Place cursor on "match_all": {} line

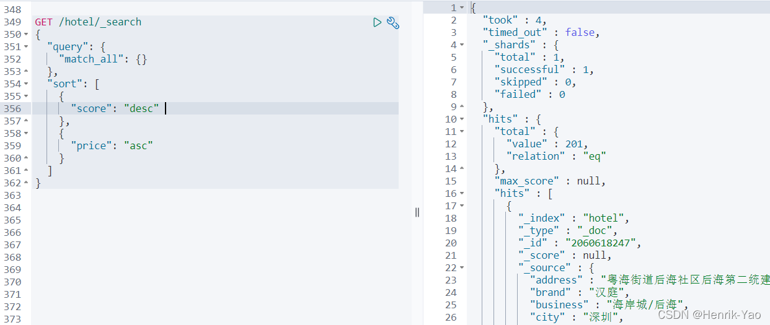point(103,59)
